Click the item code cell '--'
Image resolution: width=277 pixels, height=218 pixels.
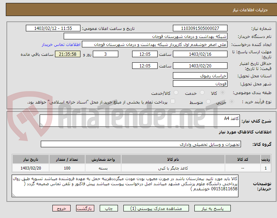(242, 168)
